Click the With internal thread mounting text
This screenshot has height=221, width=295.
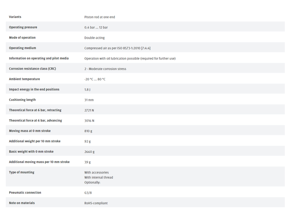tap(99, 177)
